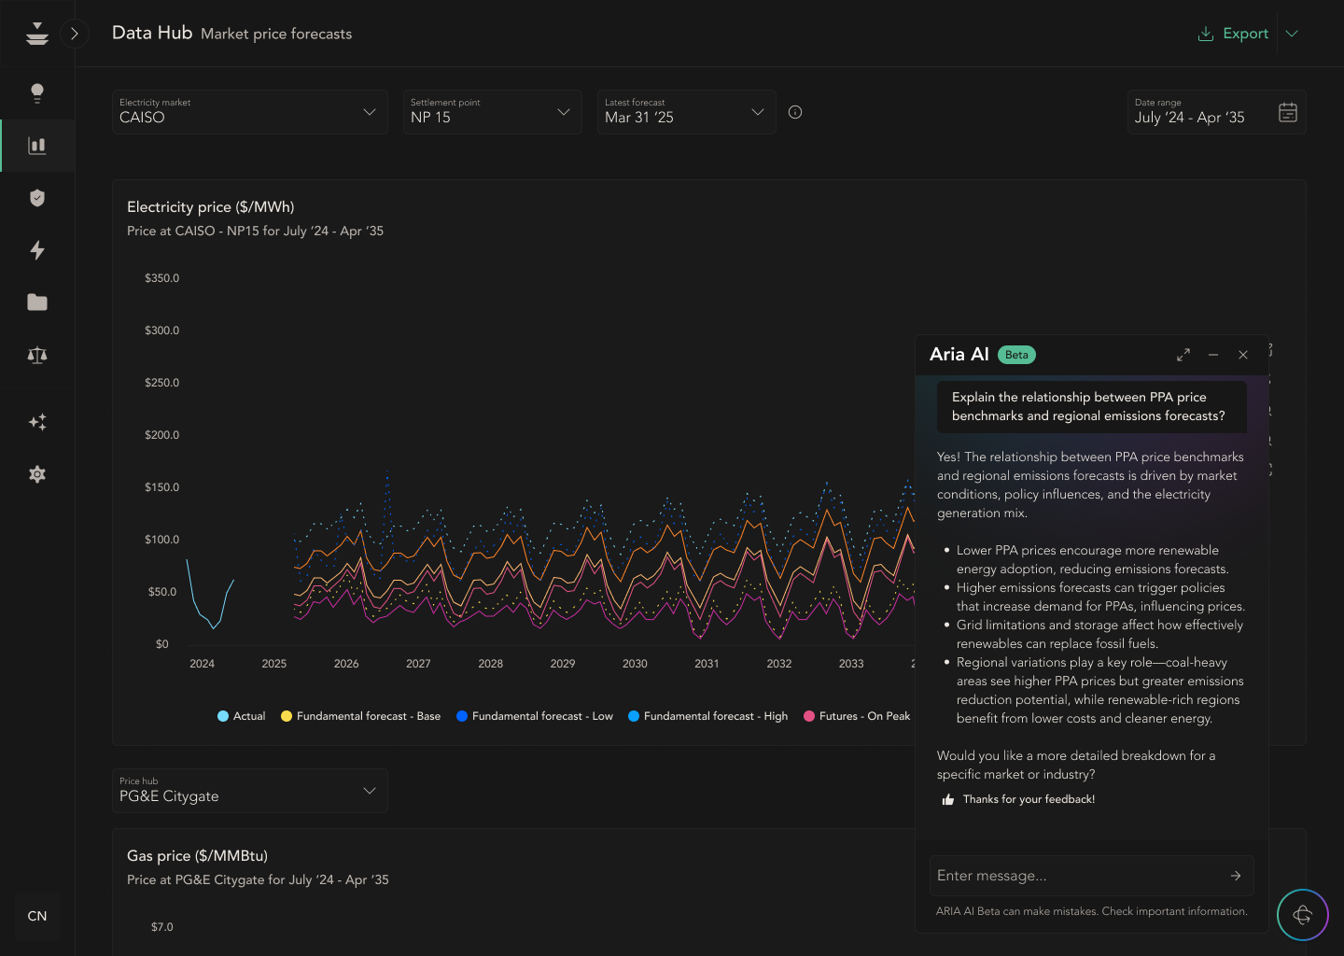This screenshot has width=1344, height=956.
Task: Select the lightning bolt energy icon
Action: pyautogui.click(x=37, y=250)
